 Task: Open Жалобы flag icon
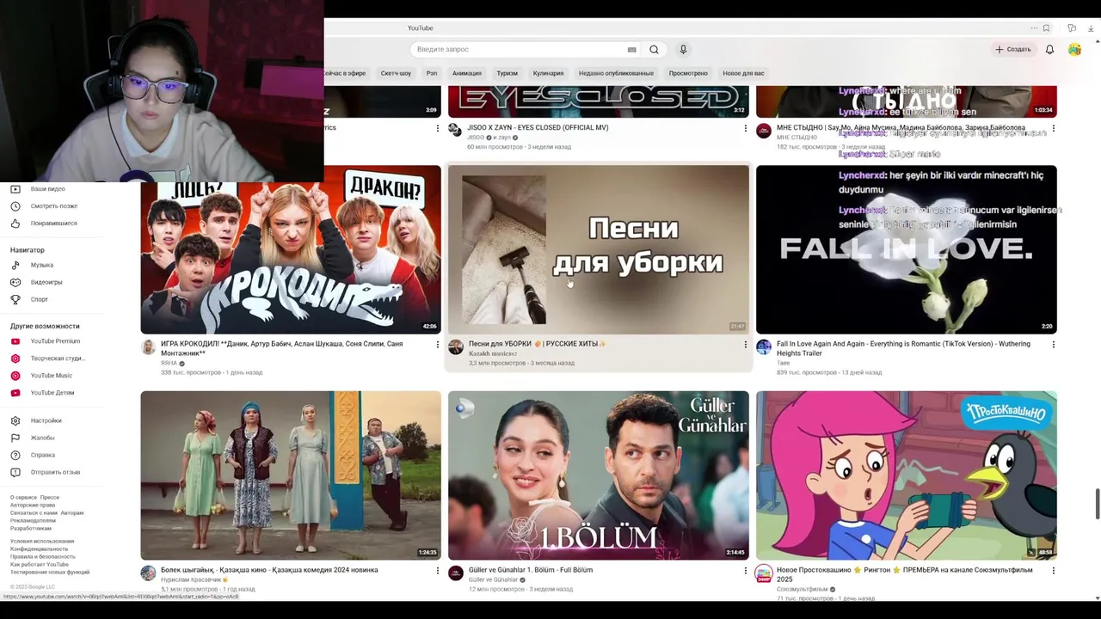click(x=15, y=438)
